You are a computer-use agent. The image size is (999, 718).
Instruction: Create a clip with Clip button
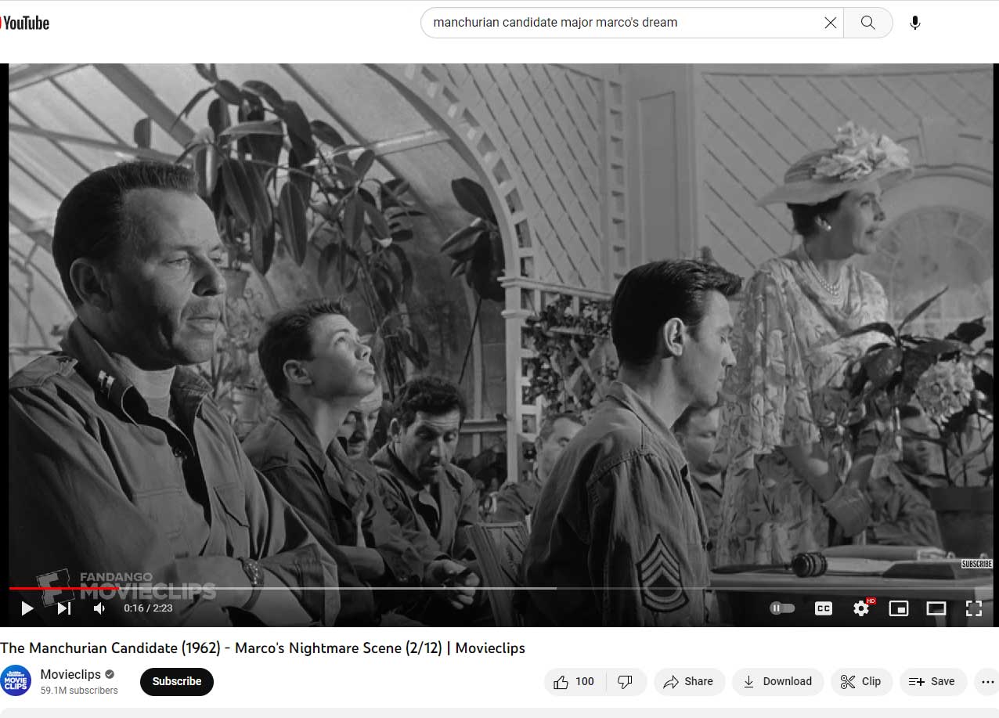861,681
